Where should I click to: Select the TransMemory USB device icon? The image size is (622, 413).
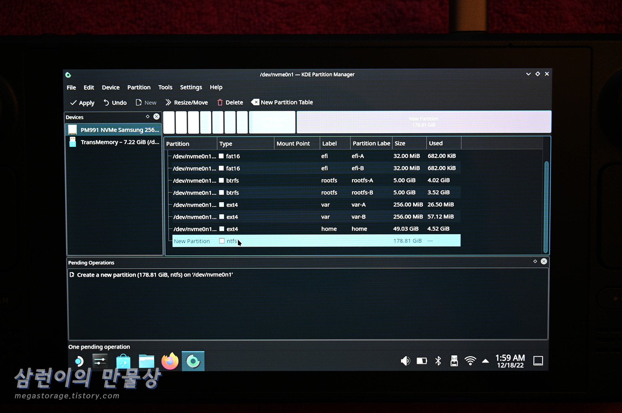(x=73, y=142)
